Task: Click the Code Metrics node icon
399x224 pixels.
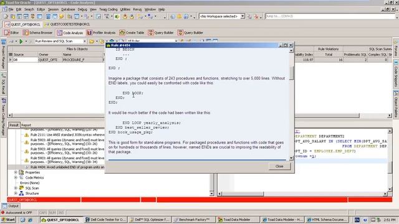Action: [21, 177]
